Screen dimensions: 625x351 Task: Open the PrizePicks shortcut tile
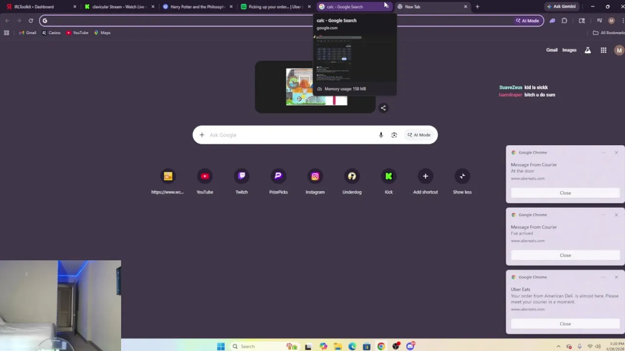[278, 181]
